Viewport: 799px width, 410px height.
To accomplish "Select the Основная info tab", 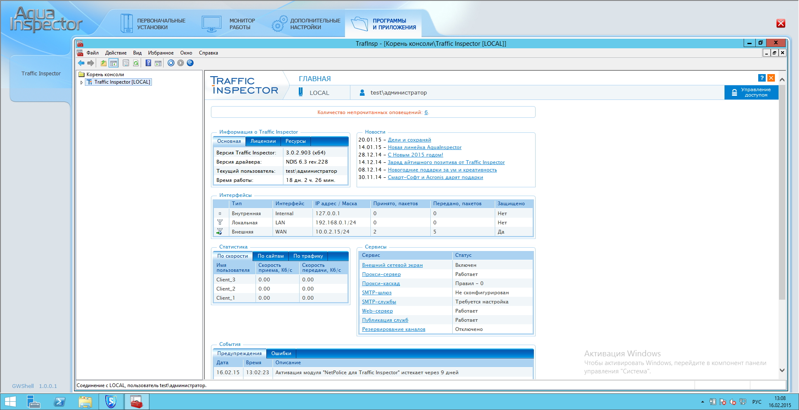I will [229, 141].
